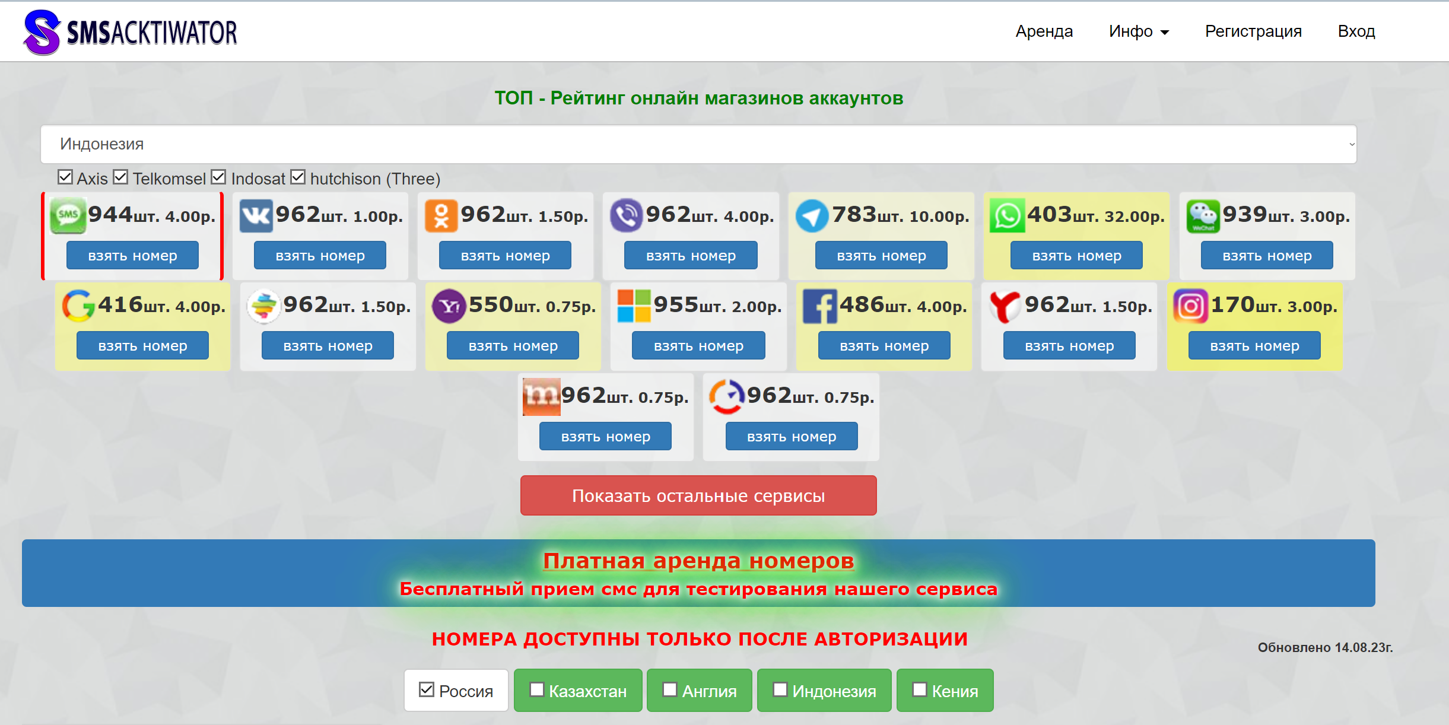Take a number for Mamba 0.75р
1449x725 pixels.
coord(605,437)
